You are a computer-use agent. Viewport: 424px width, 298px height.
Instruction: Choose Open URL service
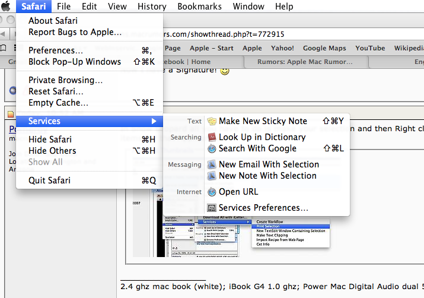pyautogui.click(x=277, y=192)
